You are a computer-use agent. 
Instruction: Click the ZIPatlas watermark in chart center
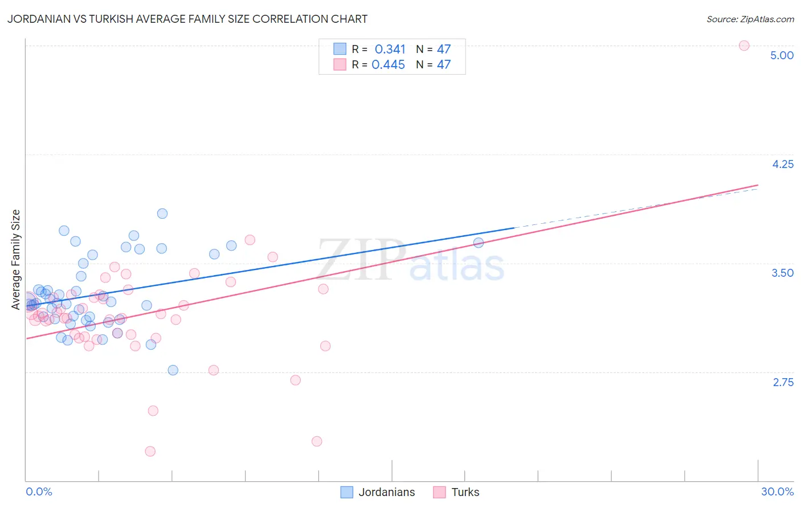[x=411, y=261]
